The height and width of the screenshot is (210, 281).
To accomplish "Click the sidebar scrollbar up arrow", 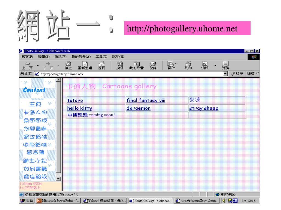I will tap(58, 80).
